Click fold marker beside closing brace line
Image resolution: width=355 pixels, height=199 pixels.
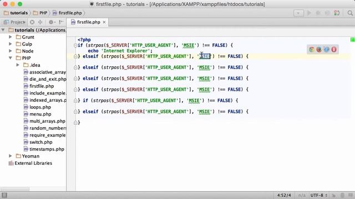(x=75, y=123)
